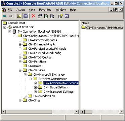Screen dimensions: 125x121
Task: Maximize the Console1 main window
Action: click(117, 3)
